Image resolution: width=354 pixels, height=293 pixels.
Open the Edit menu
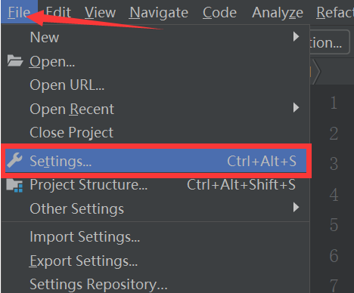tap(58, 12)
